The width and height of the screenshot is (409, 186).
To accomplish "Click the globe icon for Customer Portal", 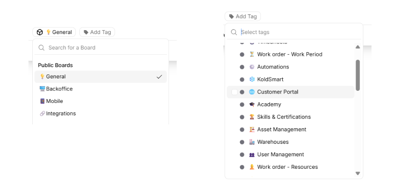I will coord(252,92).
